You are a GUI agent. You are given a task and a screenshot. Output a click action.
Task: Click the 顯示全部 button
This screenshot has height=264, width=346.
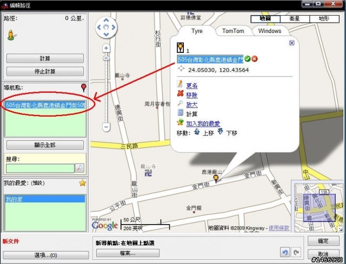pos(45,145)
